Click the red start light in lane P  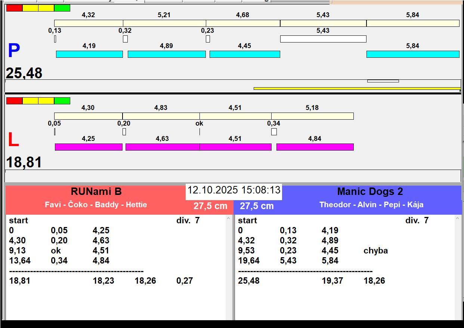point(14,8)
